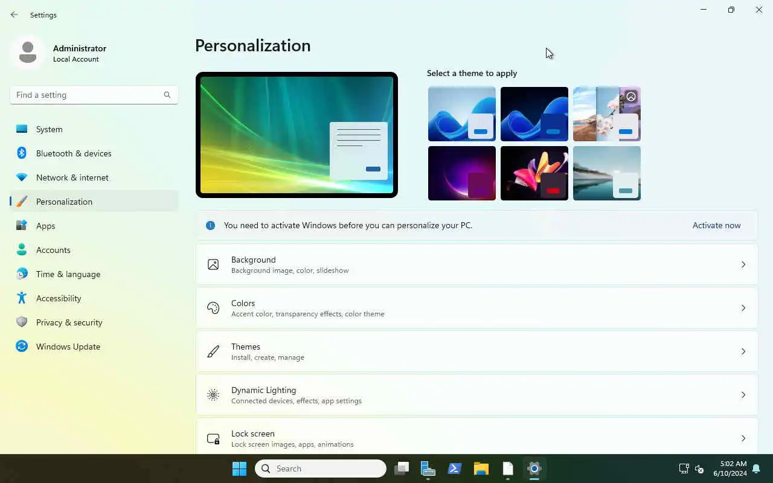Apply the colorful flower Captured Motion theme

[534, 173]
